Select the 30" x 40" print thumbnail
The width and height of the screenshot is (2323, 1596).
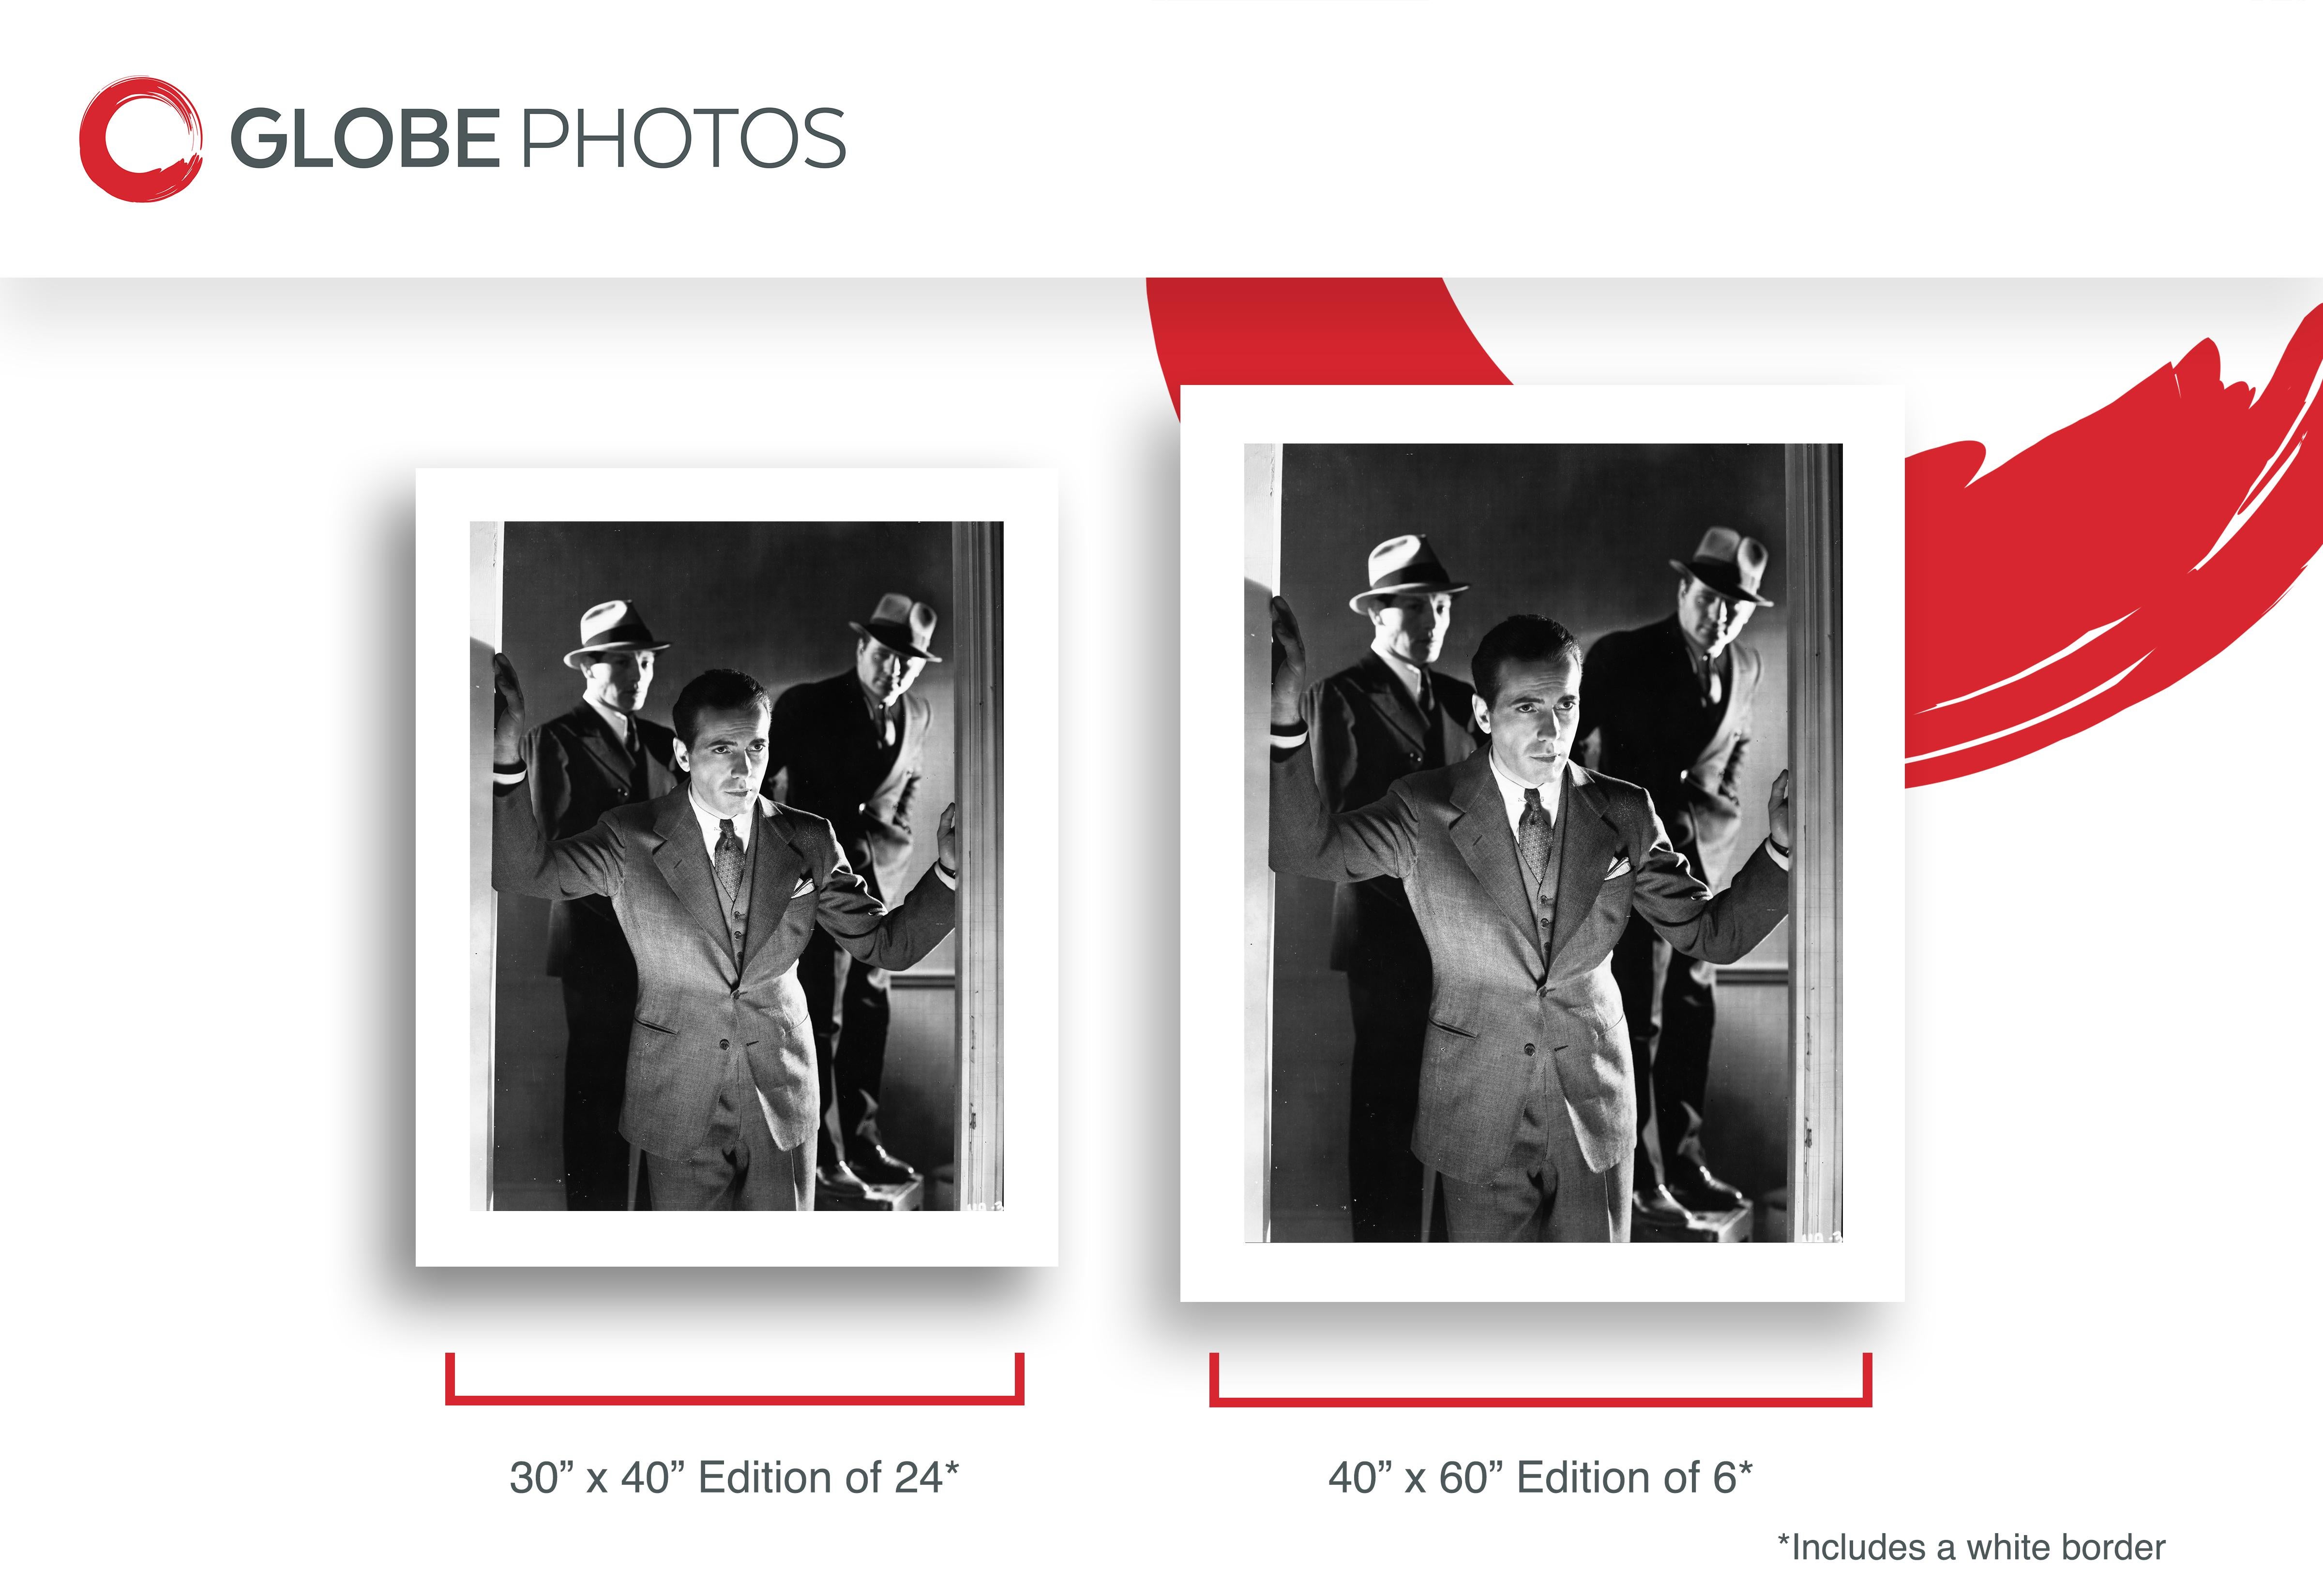click(736, 866)
